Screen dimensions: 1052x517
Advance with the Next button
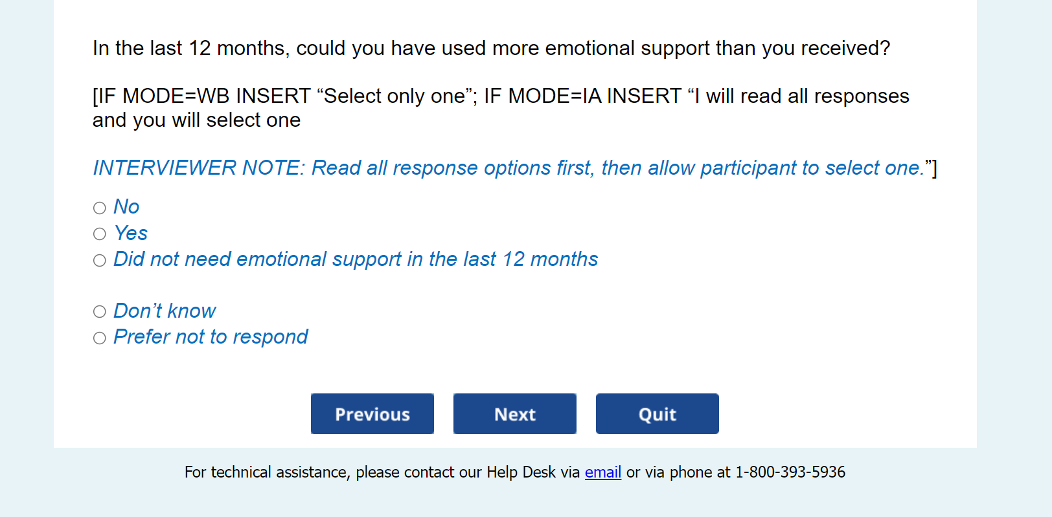pos(515,414)
